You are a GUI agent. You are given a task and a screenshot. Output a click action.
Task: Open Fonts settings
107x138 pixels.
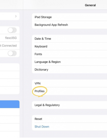[70, 54]
